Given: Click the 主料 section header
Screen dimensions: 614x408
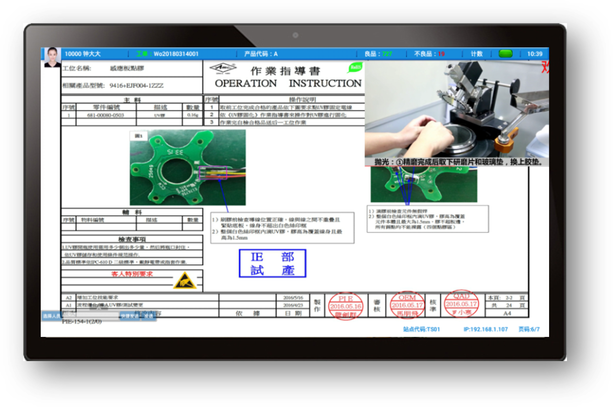Looking at the screenshot, I should click(132, 100).
